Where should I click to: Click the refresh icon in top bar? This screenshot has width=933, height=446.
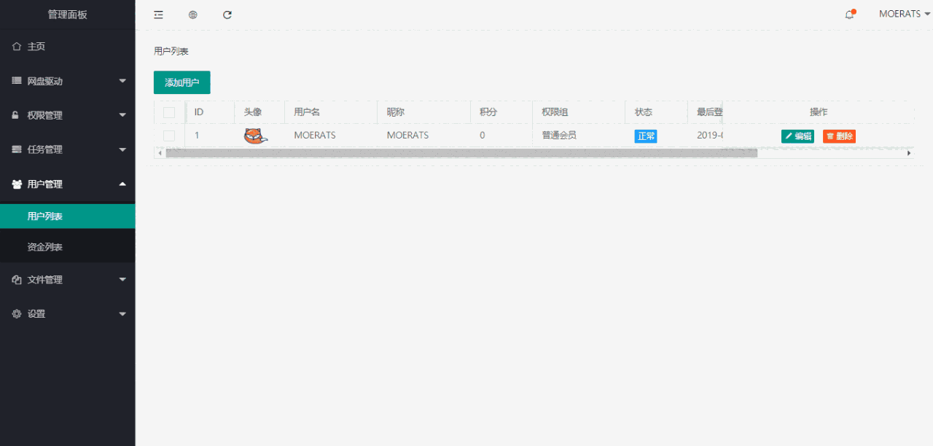point(227,15)
